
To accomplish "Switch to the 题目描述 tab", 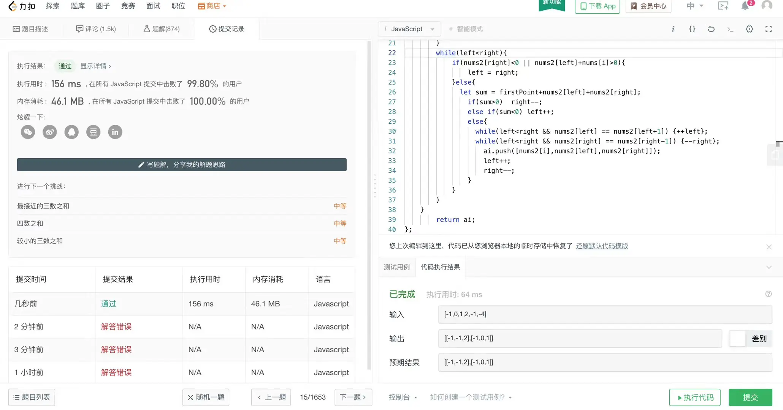I will coord(30,29).
